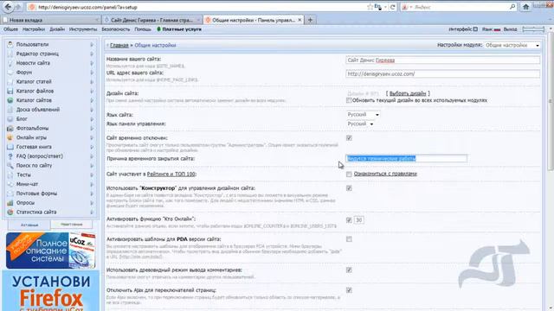The height and width of the screenshot is (311, 554).
Task: Click the Выход logout link
Action: [510, 29]
